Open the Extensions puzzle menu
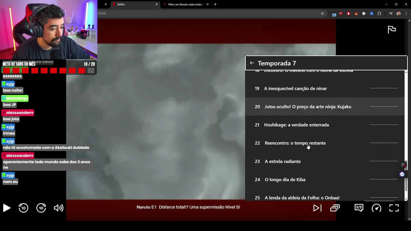The image size is (411, 231). point(380,13)
